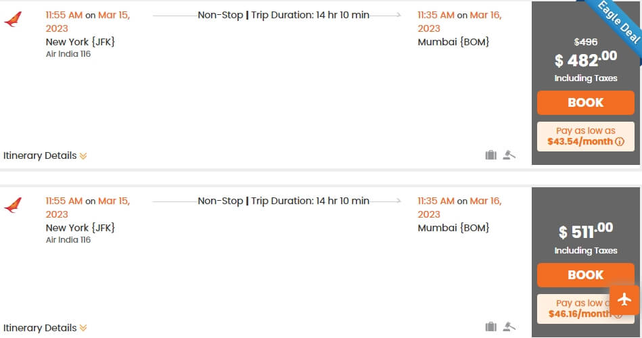
Task: Click the $511.00 price on the second flight
Action: pos(585,231)
